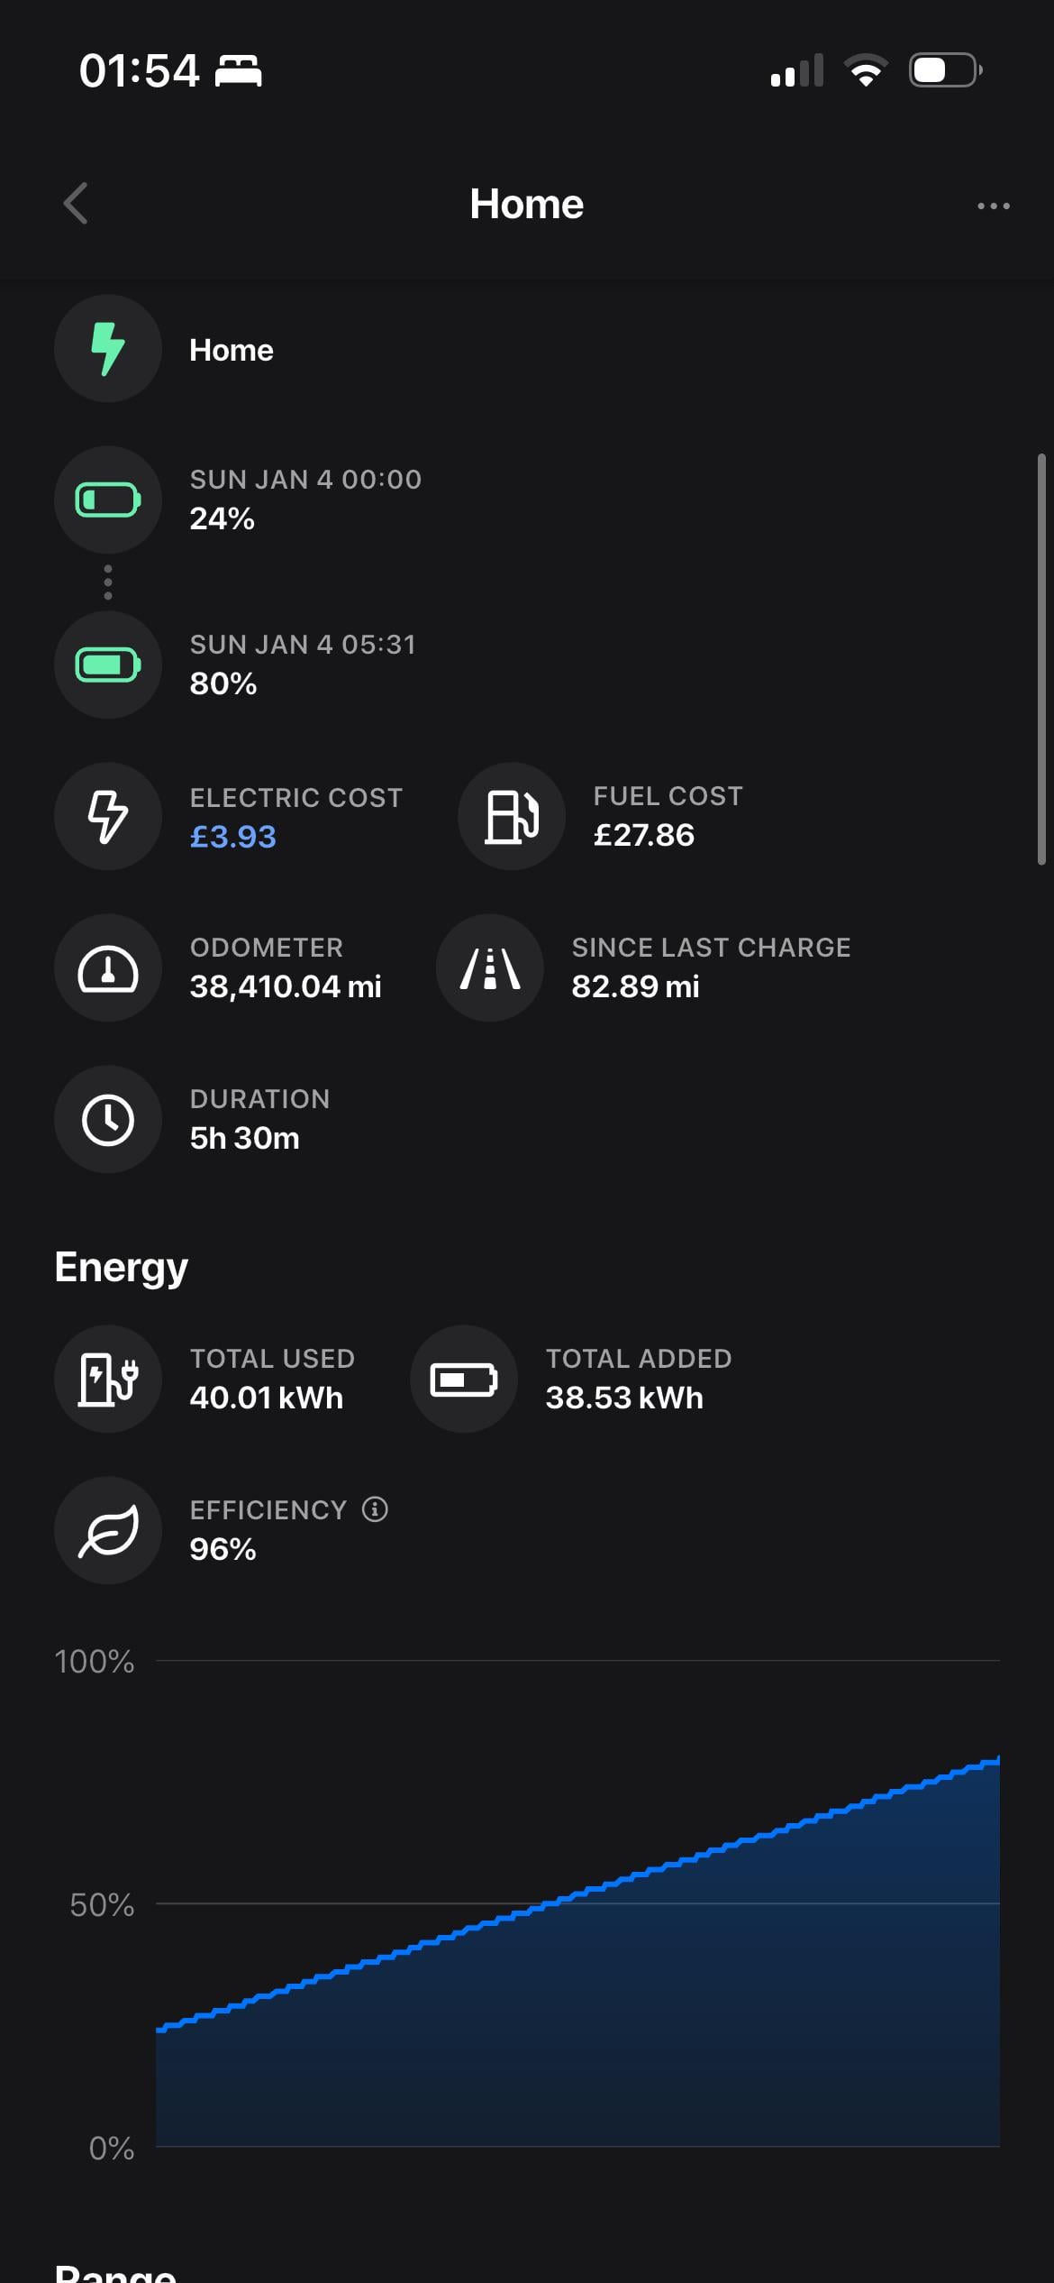Tap the green lightning bolt Home icon

(x=108, y=349)
